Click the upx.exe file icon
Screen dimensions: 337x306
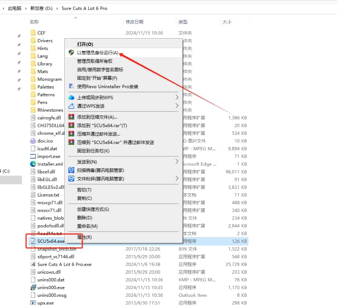(33, 303)
